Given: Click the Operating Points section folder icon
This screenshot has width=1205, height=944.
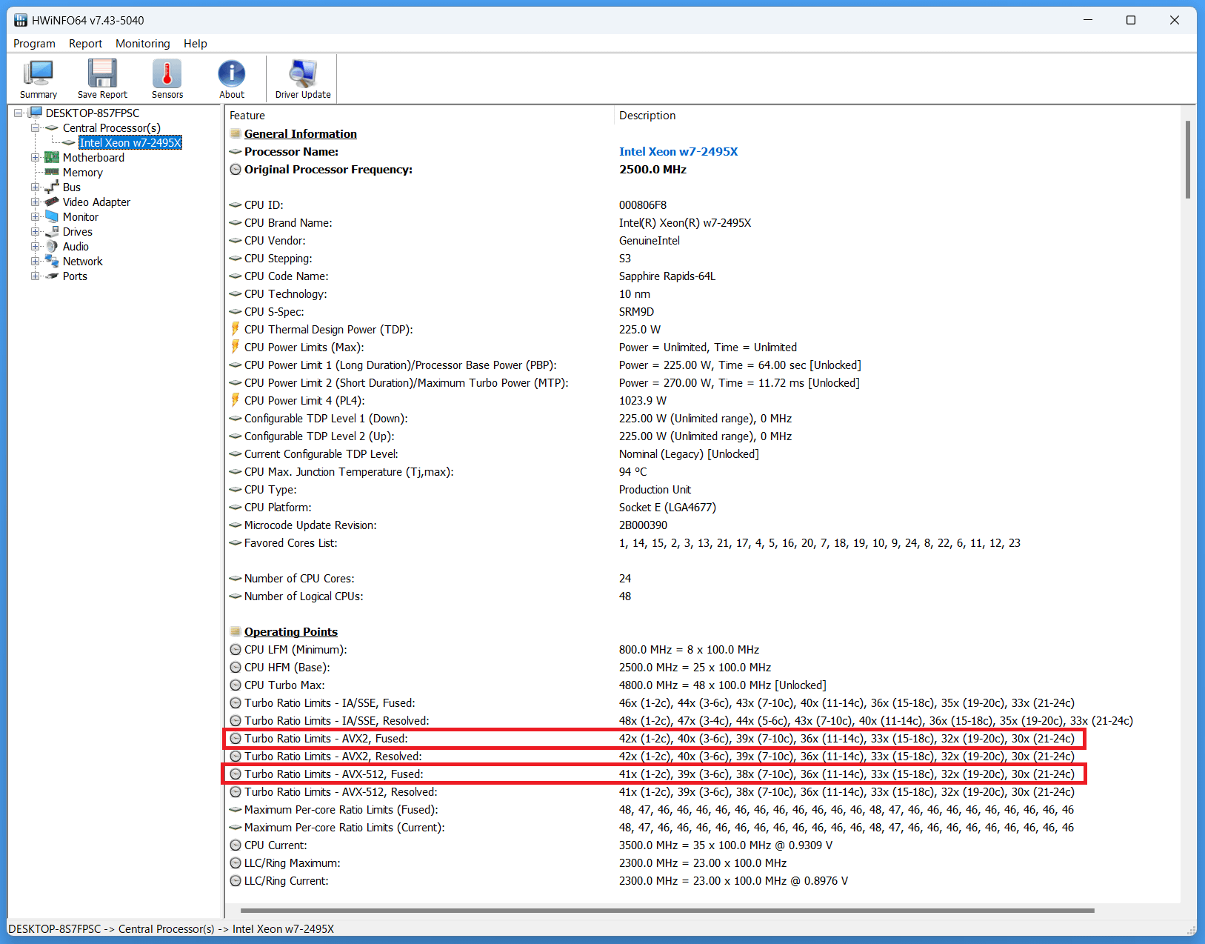Looking at the screenshot, I should tap(236, 631).
